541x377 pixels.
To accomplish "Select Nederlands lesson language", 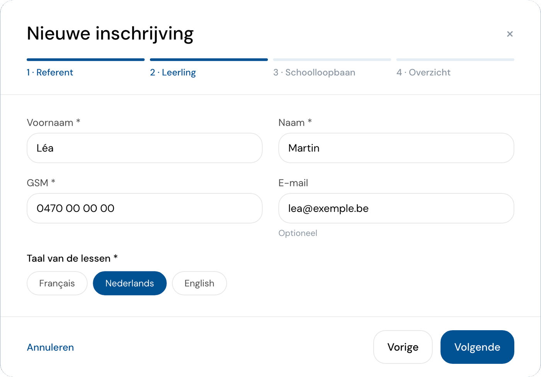I will 130,283.
